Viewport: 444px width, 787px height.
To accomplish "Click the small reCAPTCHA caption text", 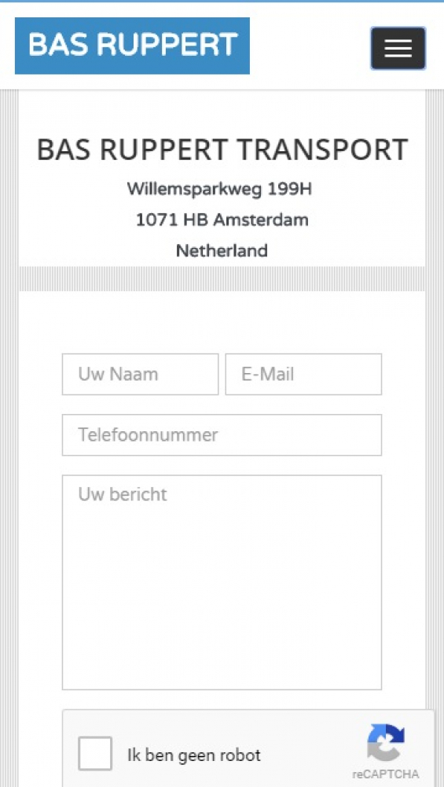I will pos(385,774).
